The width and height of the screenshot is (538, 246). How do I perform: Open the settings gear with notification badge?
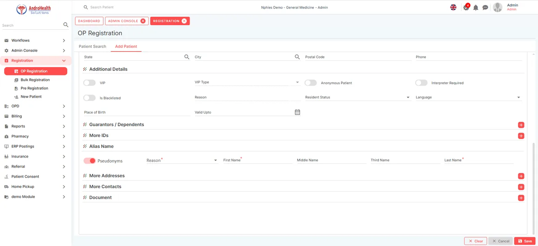(466, 7)
